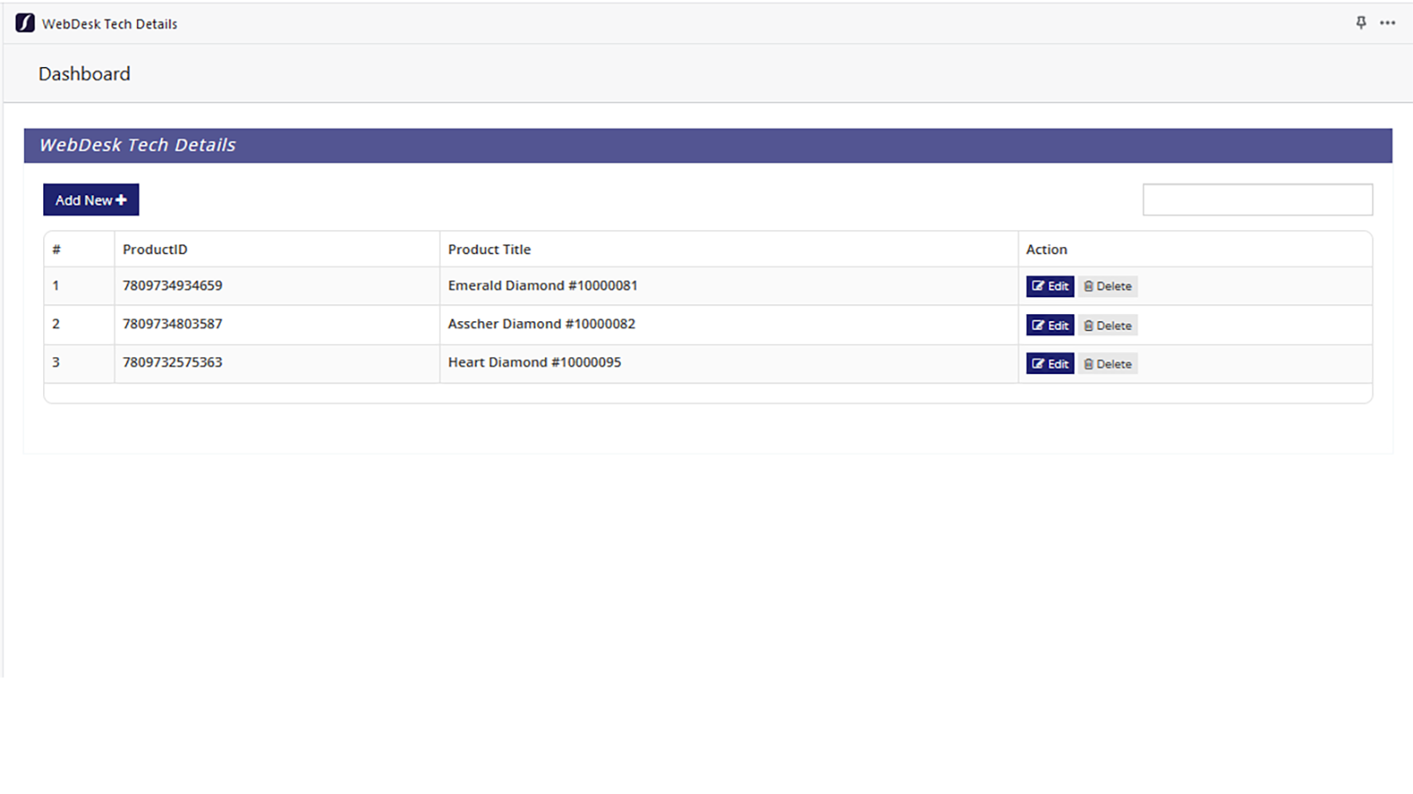This screenshot has width=1413, height=794.
Task: Delete the Heart Diamond #10000095 row
Action: pyautogui.click(x=1107, y=363)
